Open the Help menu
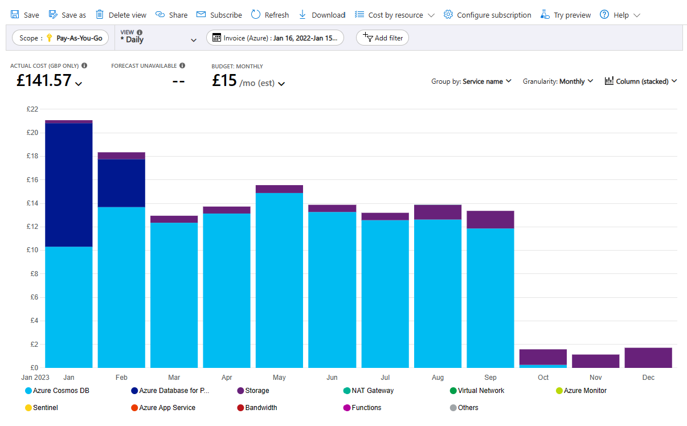 [620, 15]
